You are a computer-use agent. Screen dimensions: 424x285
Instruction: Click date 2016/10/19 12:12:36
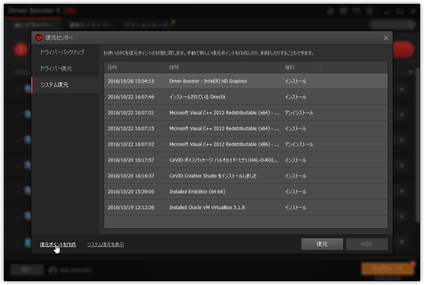pos(131,208)
